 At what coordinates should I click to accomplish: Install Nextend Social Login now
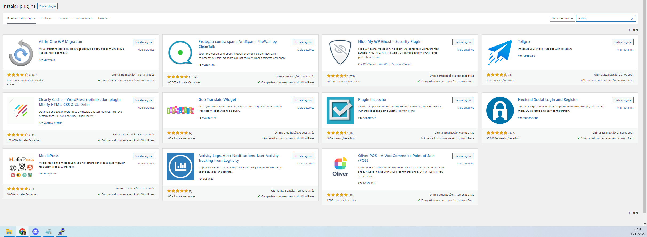(x=623, y=100)
